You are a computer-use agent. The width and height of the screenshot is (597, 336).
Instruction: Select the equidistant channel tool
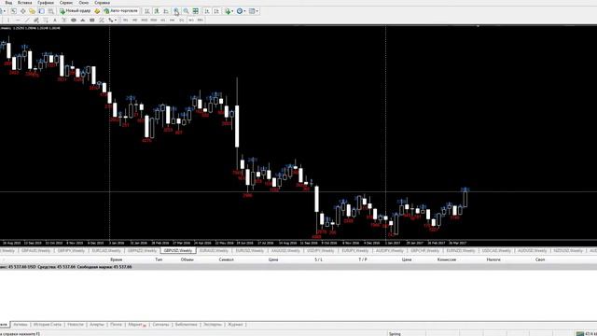[36, 20]
